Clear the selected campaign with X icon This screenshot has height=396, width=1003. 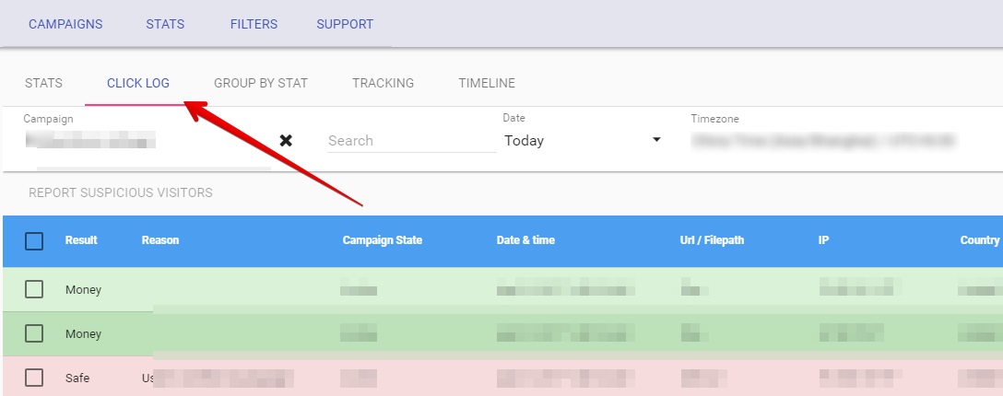pos(286,141)
